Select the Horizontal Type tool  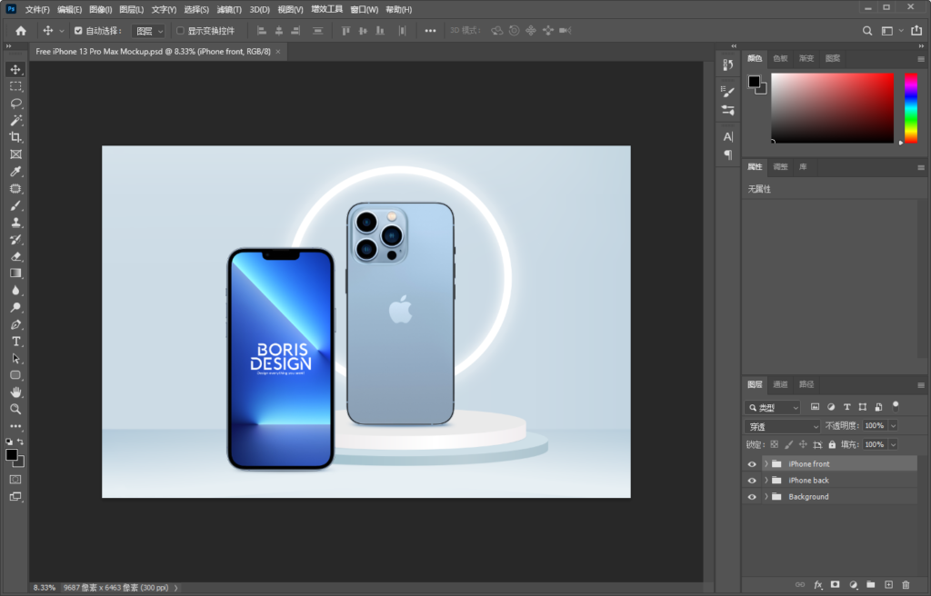(x=15, y=342)
